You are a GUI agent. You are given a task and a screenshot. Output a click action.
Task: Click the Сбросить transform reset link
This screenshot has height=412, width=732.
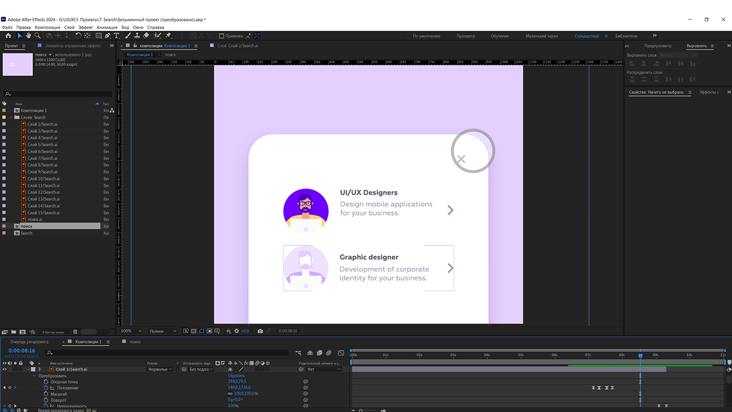click(236, 375)
